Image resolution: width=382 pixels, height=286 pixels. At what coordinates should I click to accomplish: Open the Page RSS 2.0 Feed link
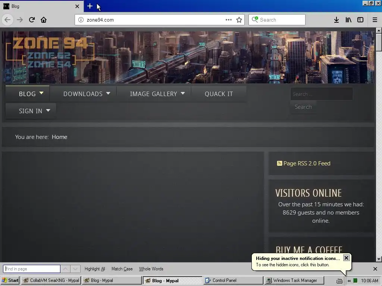(x=307, y=163)
